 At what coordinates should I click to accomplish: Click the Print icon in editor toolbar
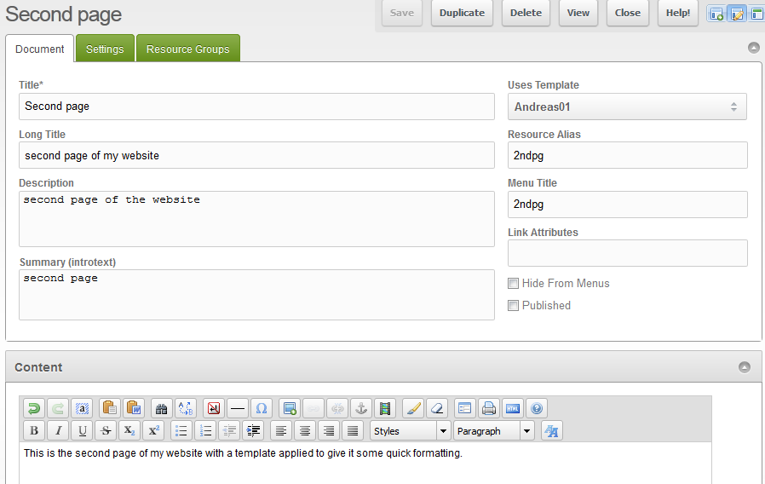tap(488, 408)
